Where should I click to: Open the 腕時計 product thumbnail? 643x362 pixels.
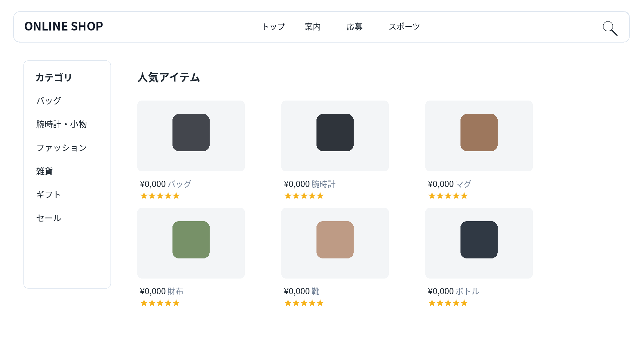(335, 136)
